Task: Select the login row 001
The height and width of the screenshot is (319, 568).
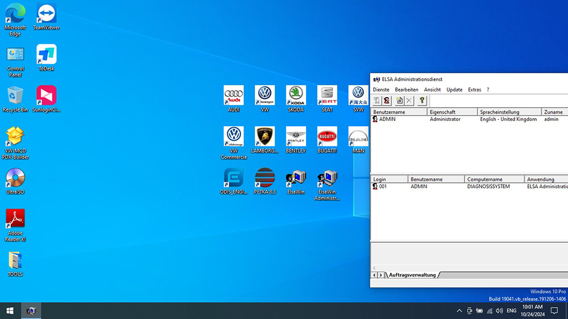Action: 469,187
